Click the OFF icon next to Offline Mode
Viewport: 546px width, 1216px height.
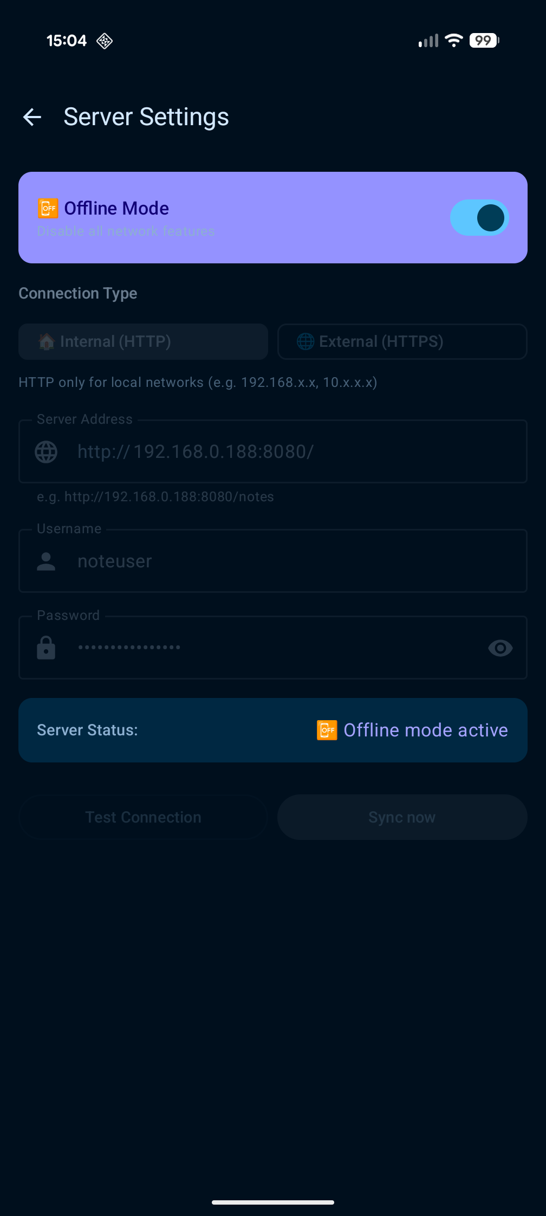48,208
